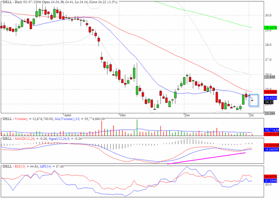Select the red 44.8274 RSI value tag
The height and width of the screenshot is (198, 279).
coord(271,177)
